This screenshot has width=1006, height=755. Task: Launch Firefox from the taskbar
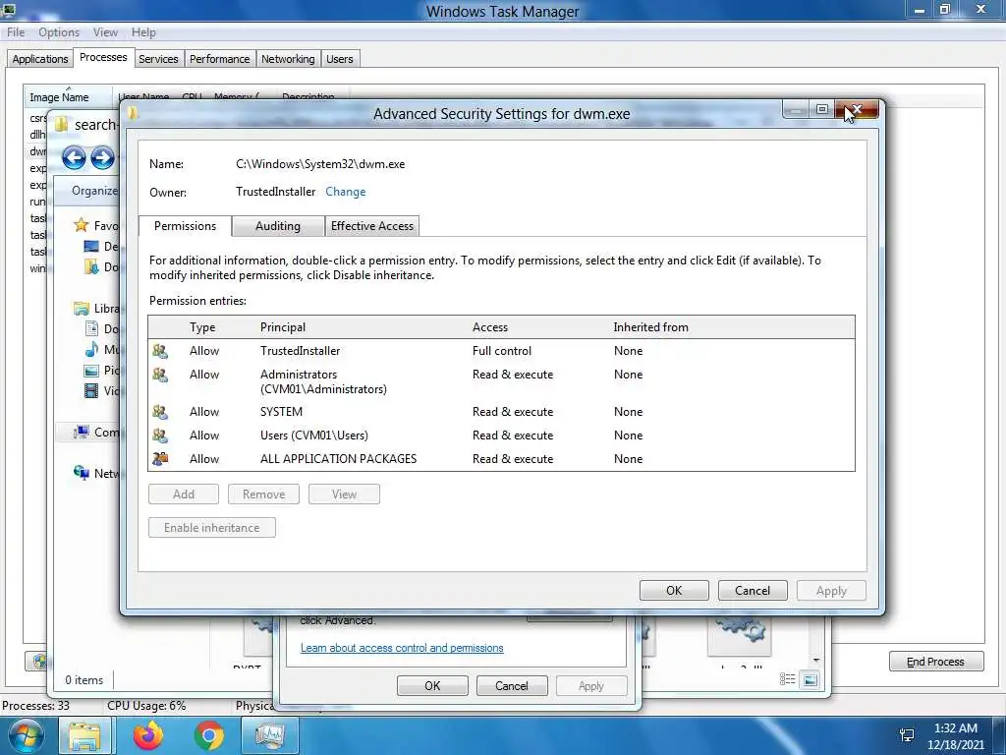pyautogui.click(x=148, y=735)
